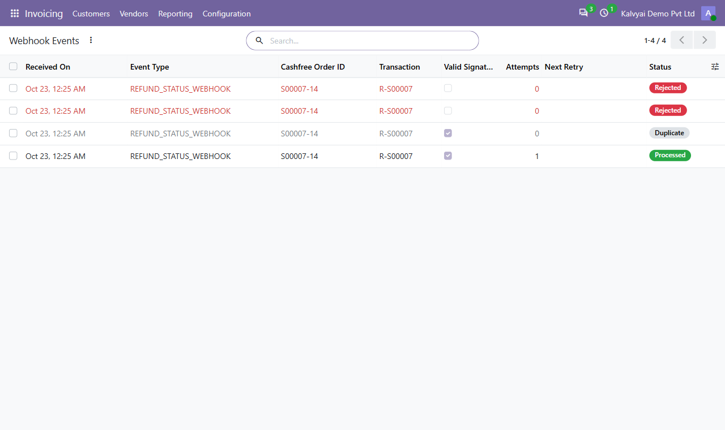Open the user avatar menu

point(708,13)
